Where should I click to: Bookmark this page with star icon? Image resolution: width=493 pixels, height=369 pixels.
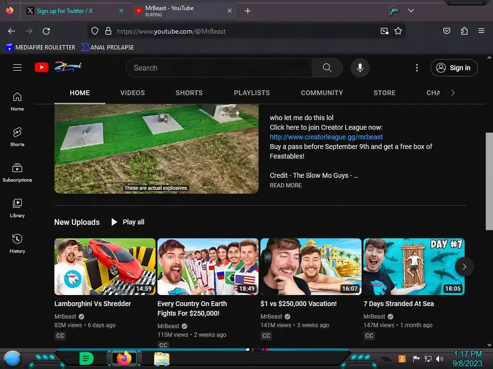coord(398,31)
